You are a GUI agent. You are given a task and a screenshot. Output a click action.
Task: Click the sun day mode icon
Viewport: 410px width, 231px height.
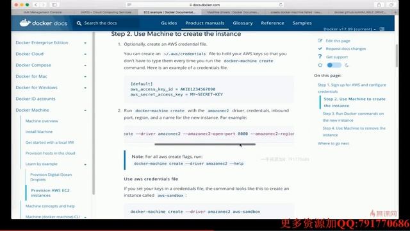(320, 65)
